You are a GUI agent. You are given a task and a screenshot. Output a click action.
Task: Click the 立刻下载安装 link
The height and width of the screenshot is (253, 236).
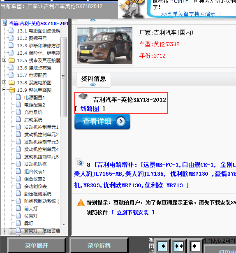tap(133, 212)
